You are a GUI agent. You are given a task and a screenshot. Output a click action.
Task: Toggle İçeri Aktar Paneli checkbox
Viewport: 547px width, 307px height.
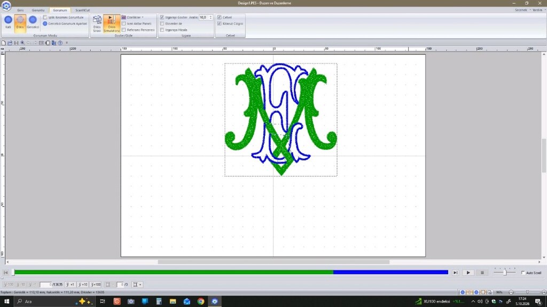click(123, 23)
